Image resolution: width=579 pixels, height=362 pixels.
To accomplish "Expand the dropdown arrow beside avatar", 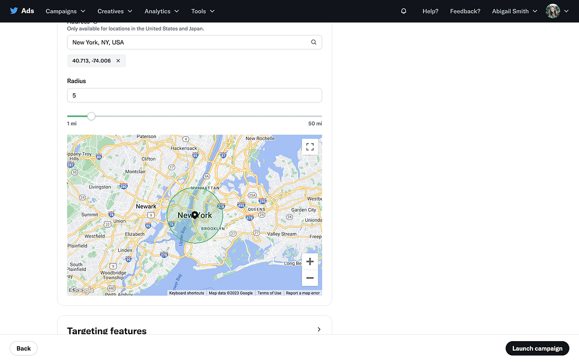I will [566, 11].
